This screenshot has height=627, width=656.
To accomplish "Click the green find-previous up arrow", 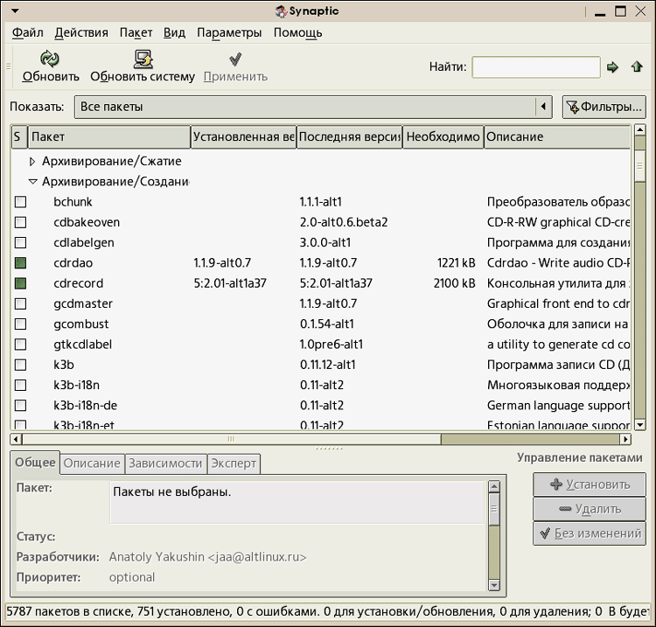I will [x=637, y=66].
